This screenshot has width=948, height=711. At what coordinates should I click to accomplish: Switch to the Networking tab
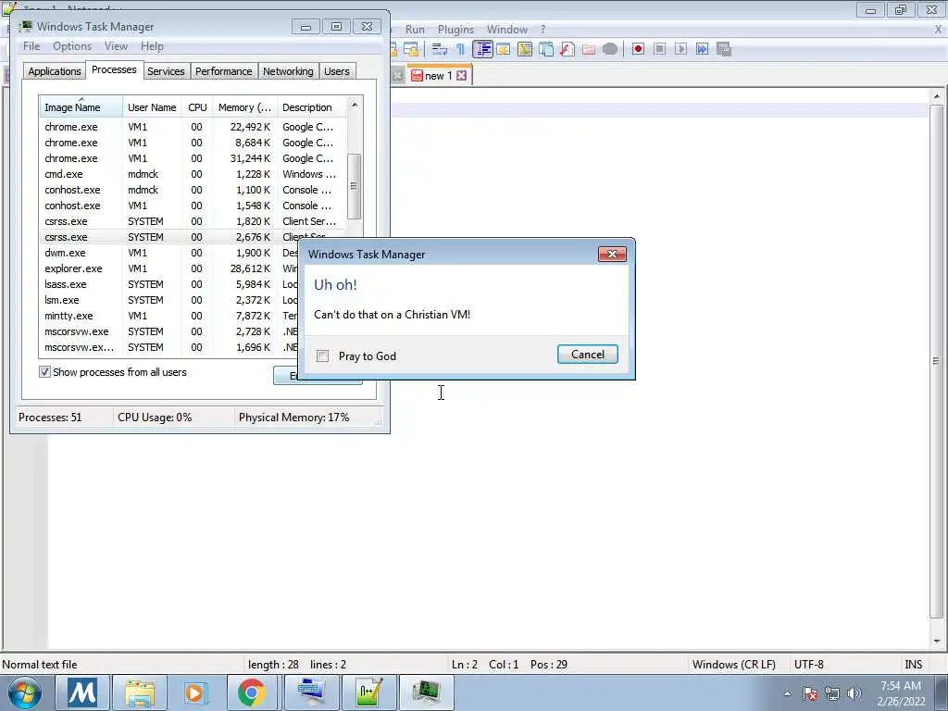(289, 71)
